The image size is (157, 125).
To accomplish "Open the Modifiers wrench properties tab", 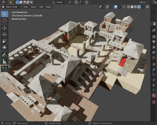I will [154, 69].
